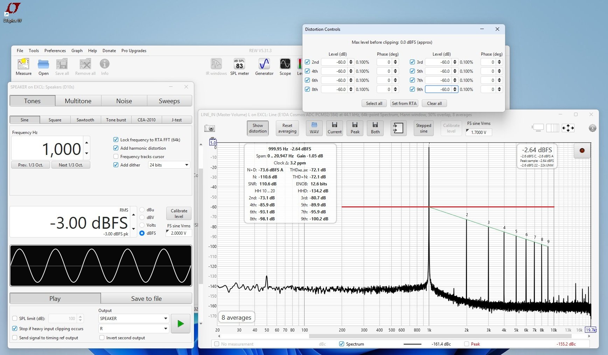Click the 2nd harmonic level -60.0 field
Viewport: 608px width, 355px height.
click(x=335, y=62)
